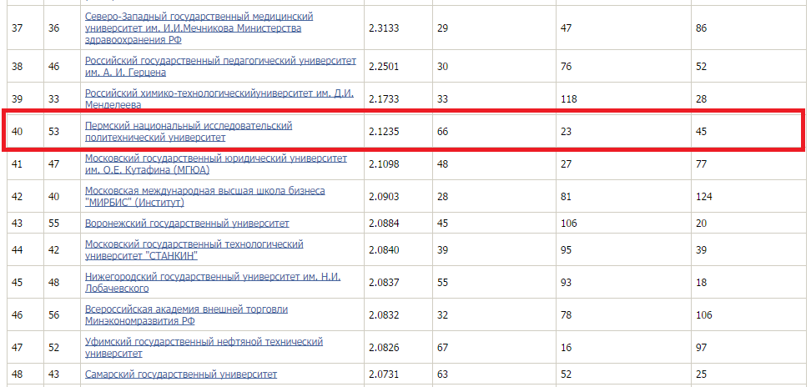Click value 86 in Северо-Западный row
811x387 pixels.
(x=702, y=28)
